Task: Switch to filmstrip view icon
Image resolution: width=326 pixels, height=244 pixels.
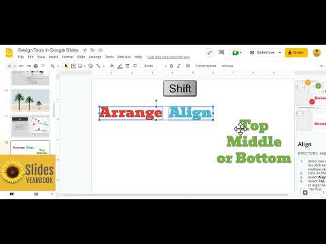Action: point(12,194)
